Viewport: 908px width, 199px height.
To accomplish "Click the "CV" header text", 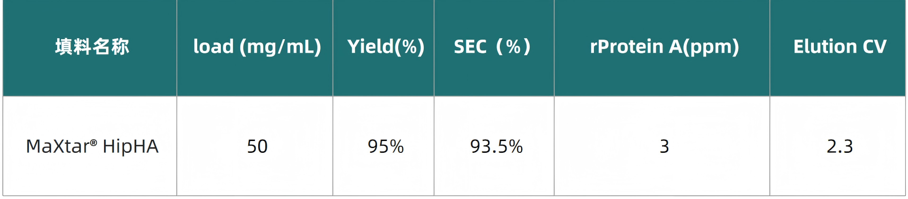I will point(874,47).
